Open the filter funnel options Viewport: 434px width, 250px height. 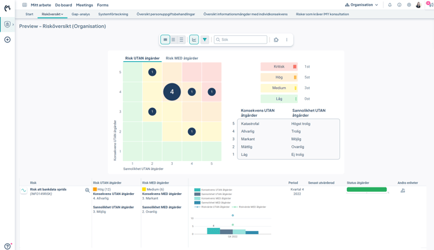[x=204, y=40]
